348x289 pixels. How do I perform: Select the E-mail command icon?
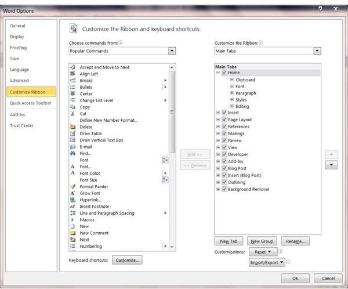pos(73,147)
